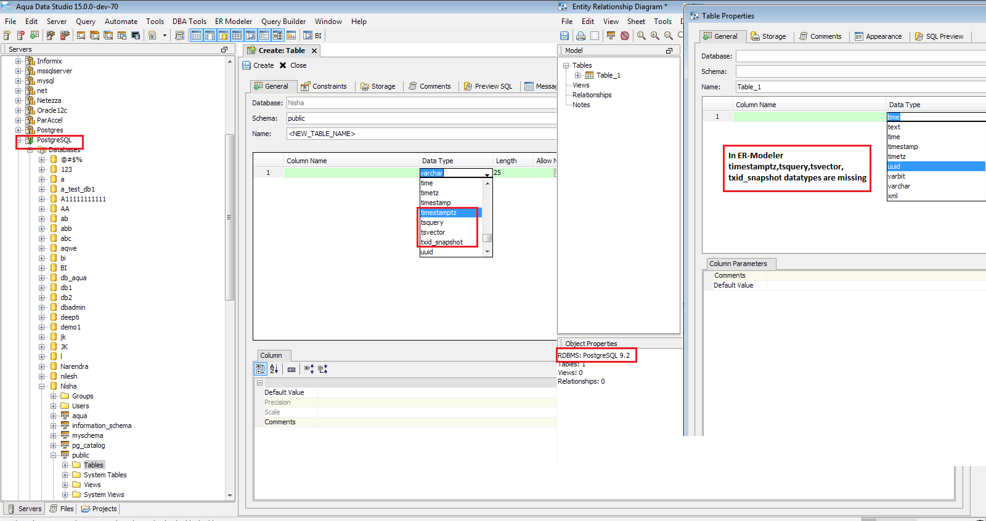The height and width of the screenshot is (521, 986).
Task: Toggle the database cylinder view toolbar icon
Action: 223,35
